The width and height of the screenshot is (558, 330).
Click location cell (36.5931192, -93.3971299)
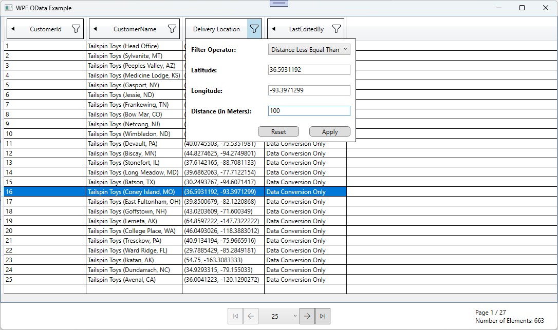(x=223, y=191)
